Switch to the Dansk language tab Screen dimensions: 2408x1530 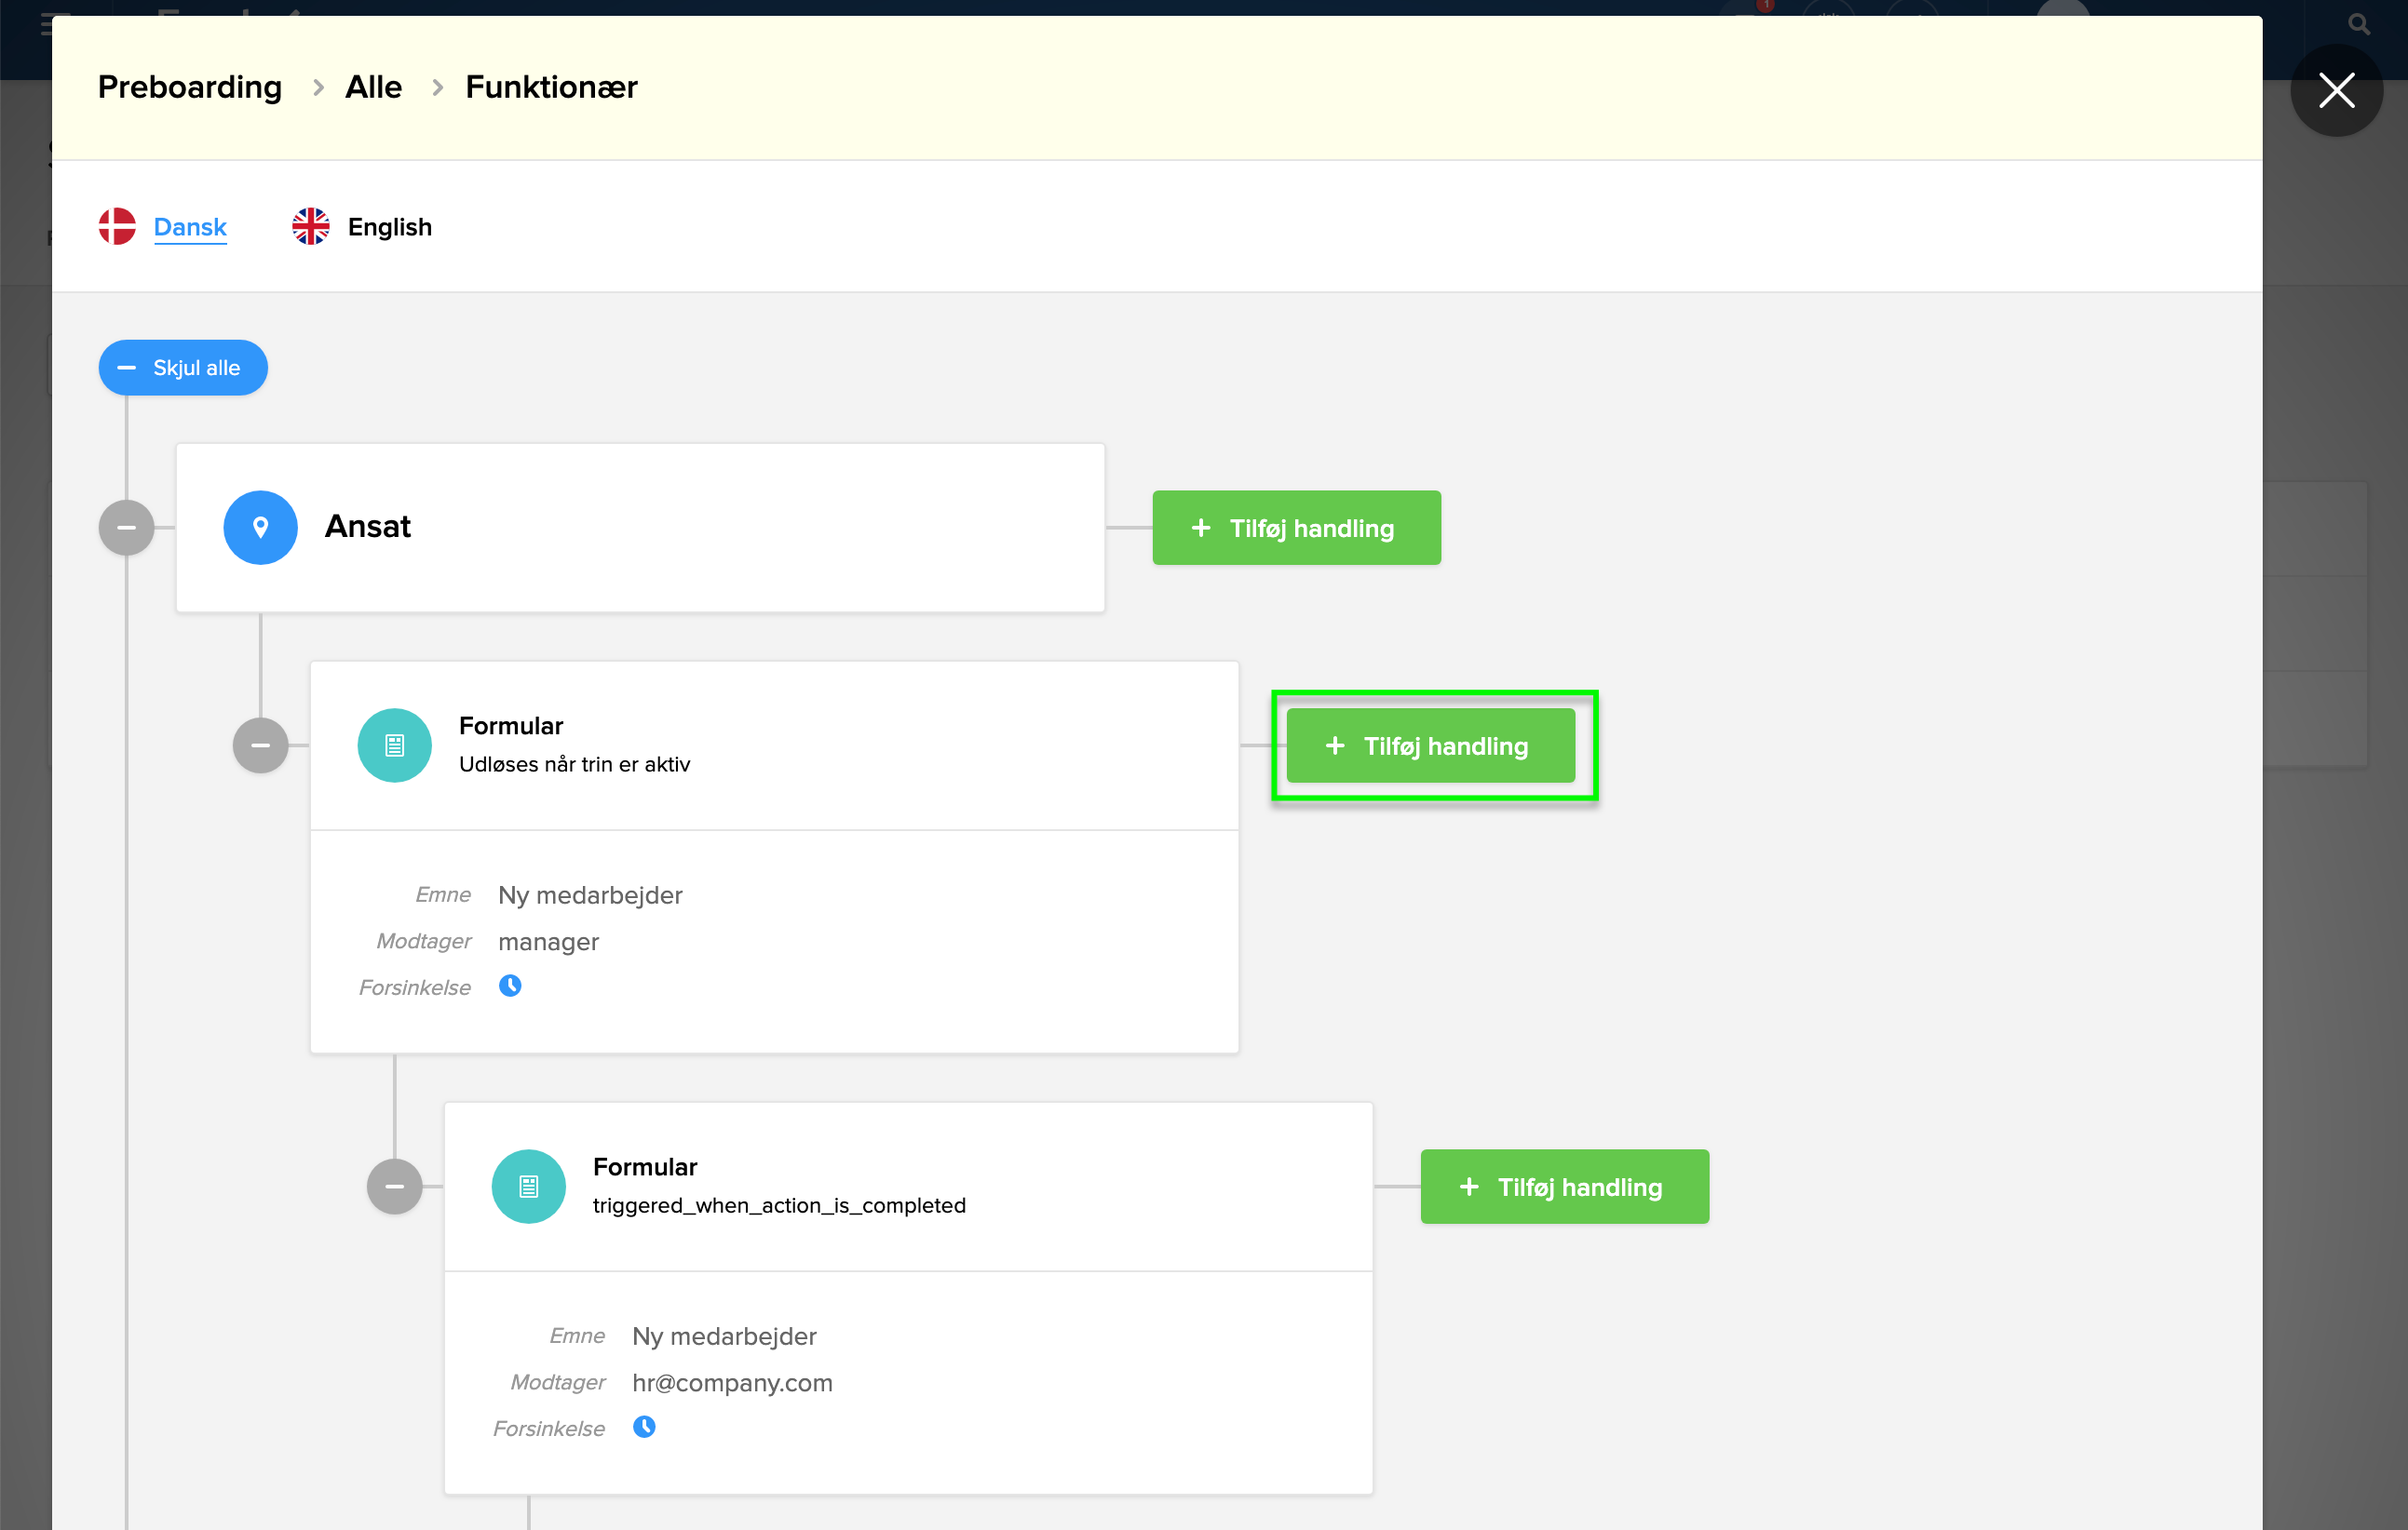[x=190, y=227]
